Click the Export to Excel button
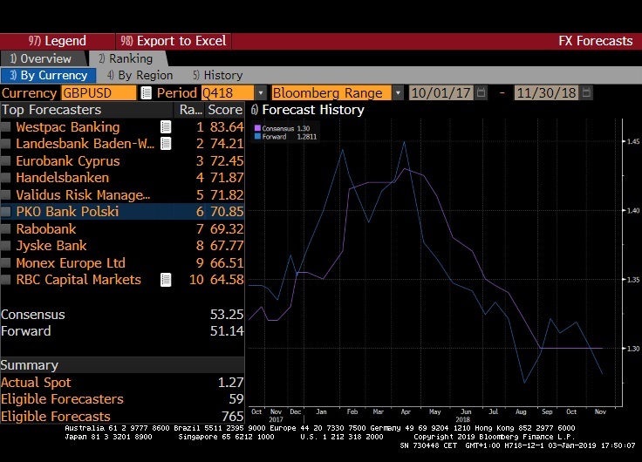 [x=174, y=41]
